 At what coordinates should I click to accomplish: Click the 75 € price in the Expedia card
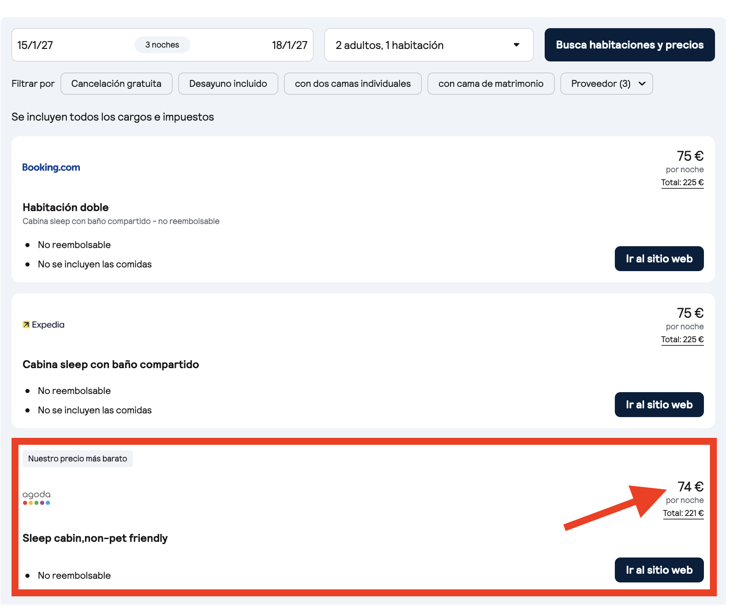(690, 313)
